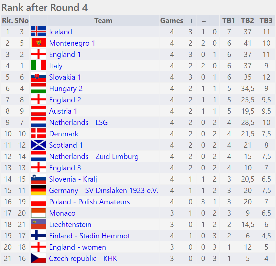Screen dimensions: 276x266
Task: Open the England 1 team link
Action: 65,54
